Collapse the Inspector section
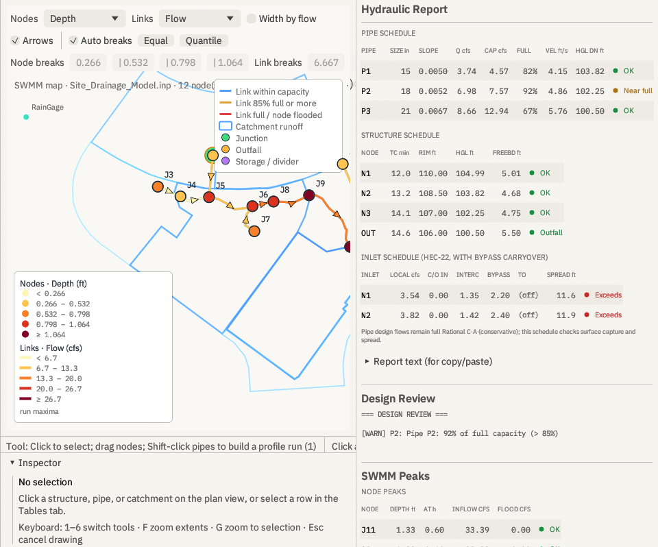 (x=36, y=463)
